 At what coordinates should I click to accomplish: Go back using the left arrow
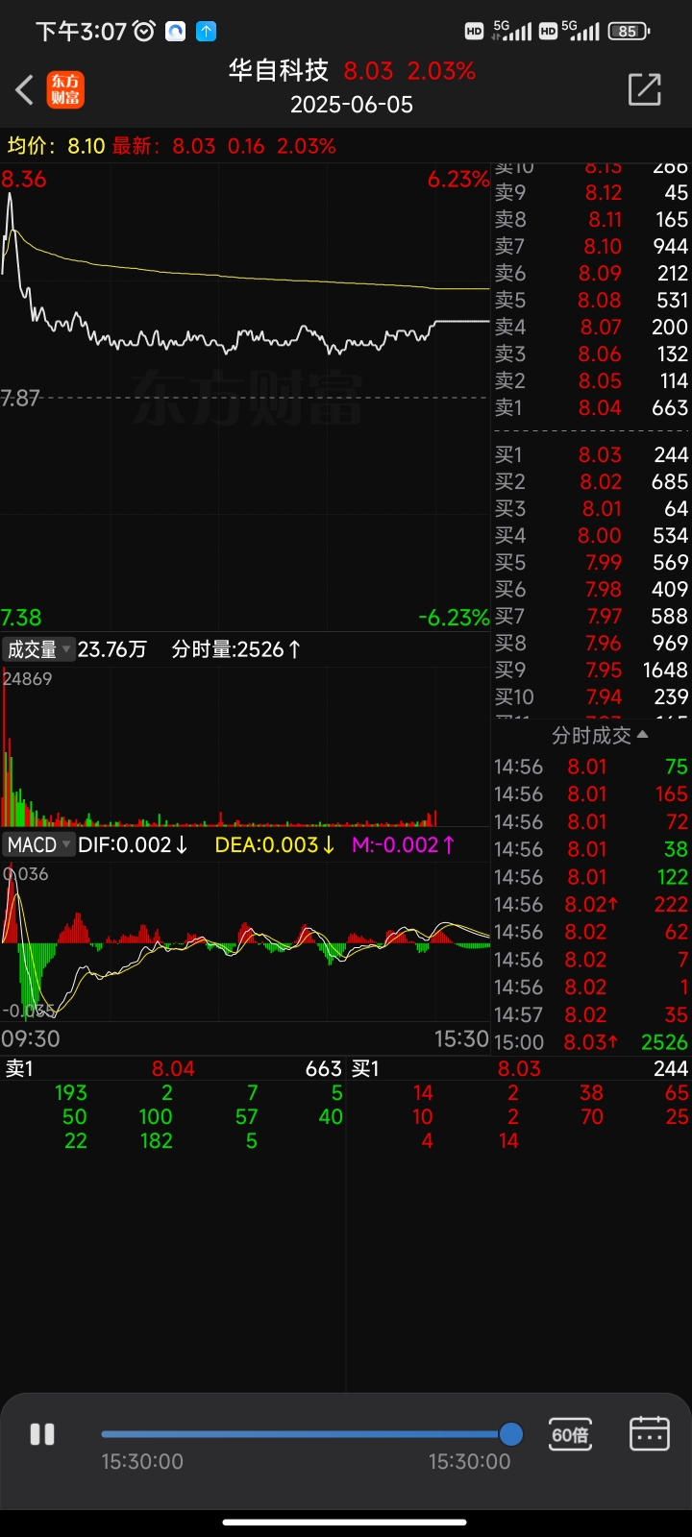(x=25, y=89)
